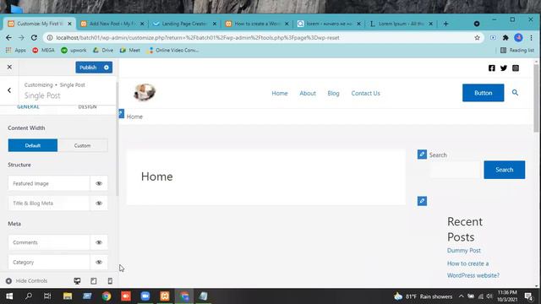
Task: Open the Windows notification center
Action: (x=528, y=296)
